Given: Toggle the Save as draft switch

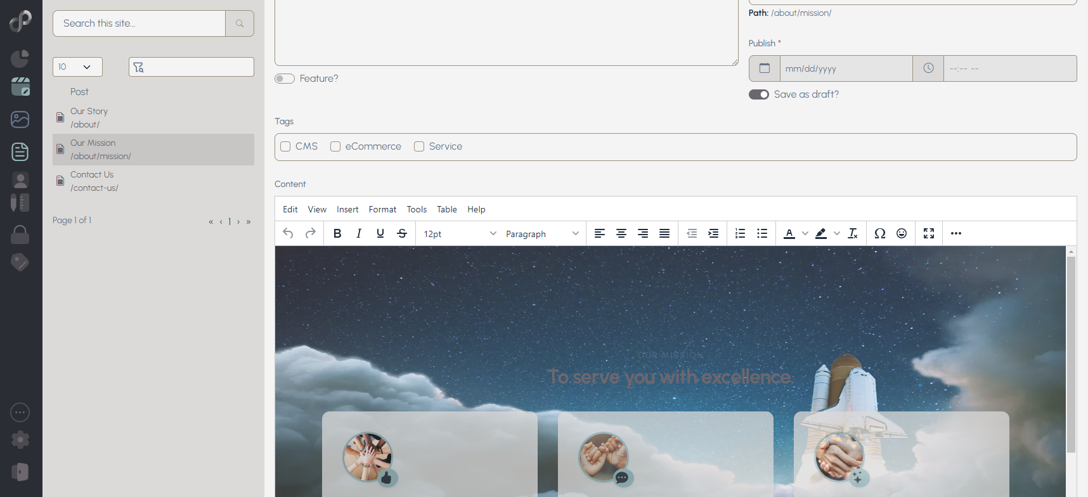Looking at the screenshot, I should pyautogui.click(x=759, y=94).
